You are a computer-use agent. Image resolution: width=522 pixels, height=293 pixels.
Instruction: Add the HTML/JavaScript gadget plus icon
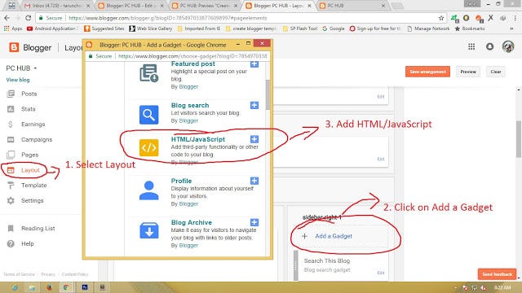[254, 139]
